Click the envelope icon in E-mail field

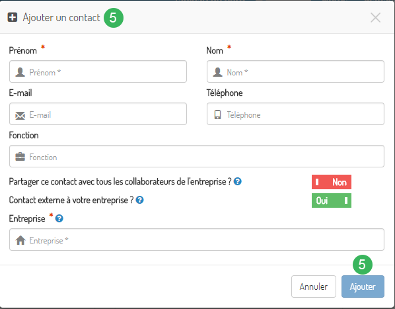tap(20, 116)
